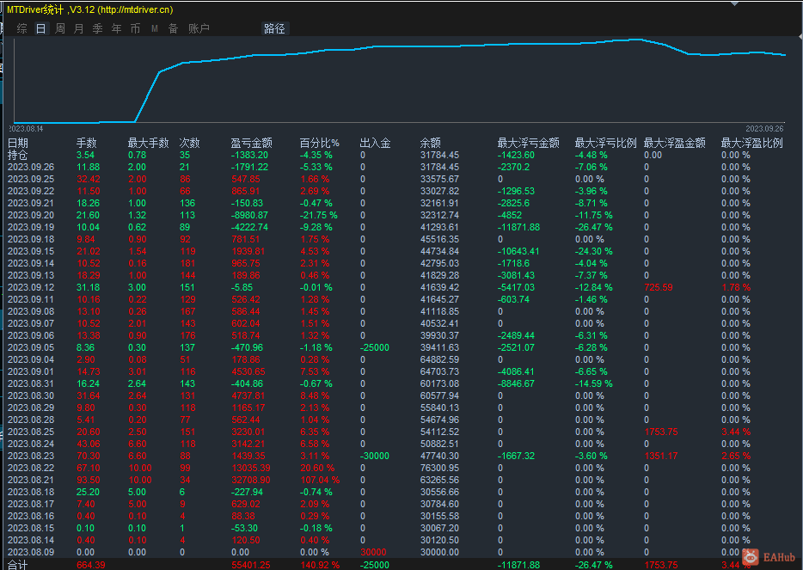Click the 76300.95 balance value

[439, 468]
